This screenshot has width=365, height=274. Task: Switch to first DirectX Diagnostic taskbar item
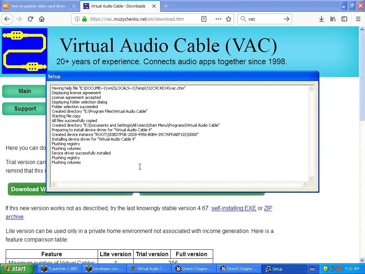tap(194, 269)
